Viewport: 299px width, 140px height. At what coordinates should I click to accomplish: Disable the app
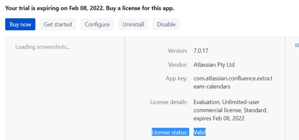point(166,24)
